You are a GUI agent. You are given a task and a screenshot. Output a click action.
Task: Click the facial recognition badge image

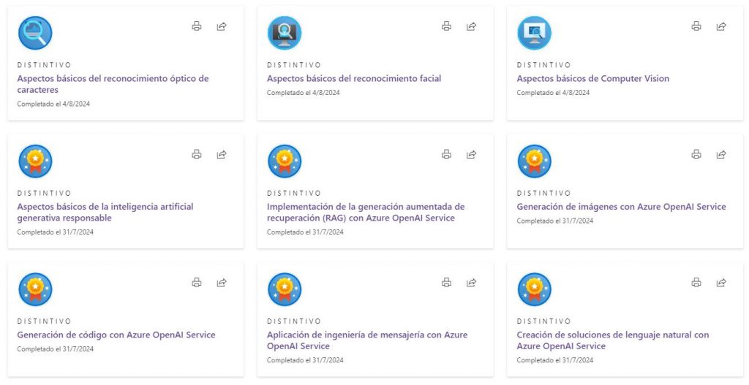285,33
